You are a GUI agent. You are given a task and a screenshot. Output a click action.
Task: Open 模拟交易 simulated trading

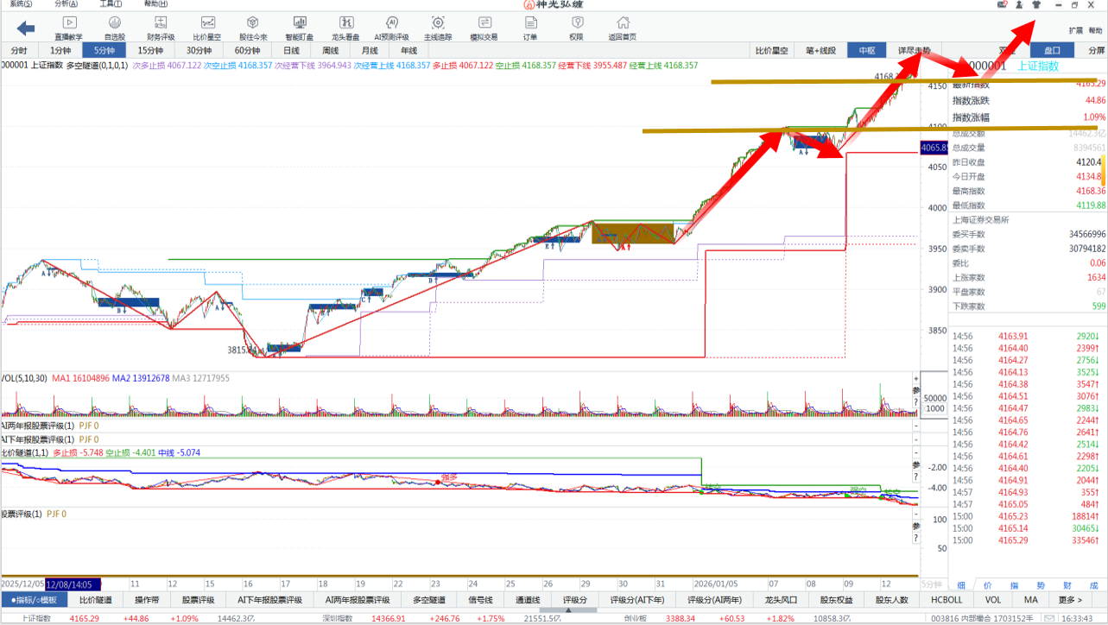point(484,28)
